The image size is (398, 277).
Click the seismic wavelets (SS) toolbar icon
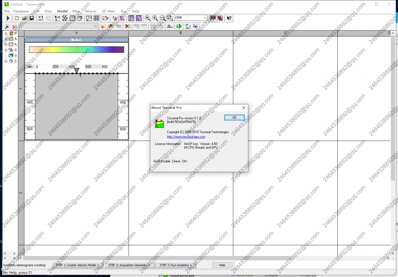pos(65,18)
